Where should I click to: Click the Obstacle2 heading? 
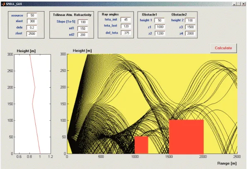pyautogui.click(x=179, y=14)
